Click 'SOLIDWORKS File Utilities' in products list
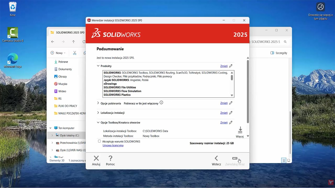This screenshot has height=188, width=335. click(x=120, y=87)
